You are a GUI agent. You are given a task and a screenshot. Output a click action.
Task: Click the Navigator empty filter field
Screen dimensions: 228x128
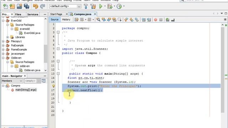tap(30, 81)
